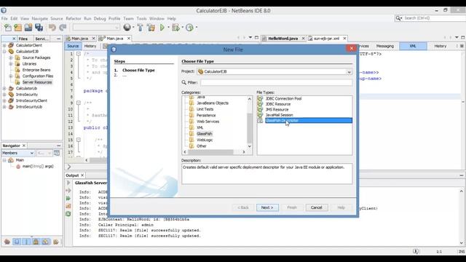Click the History view button in left editor
466x262 pixels.
tap(90, 46)
